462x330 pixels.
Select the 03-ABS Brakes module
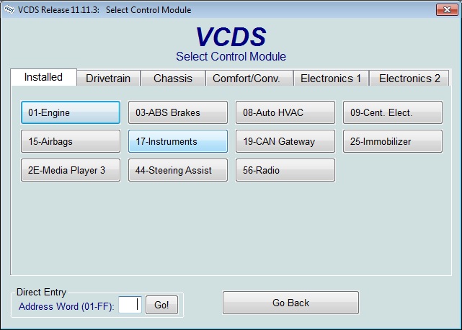[177, 112]
